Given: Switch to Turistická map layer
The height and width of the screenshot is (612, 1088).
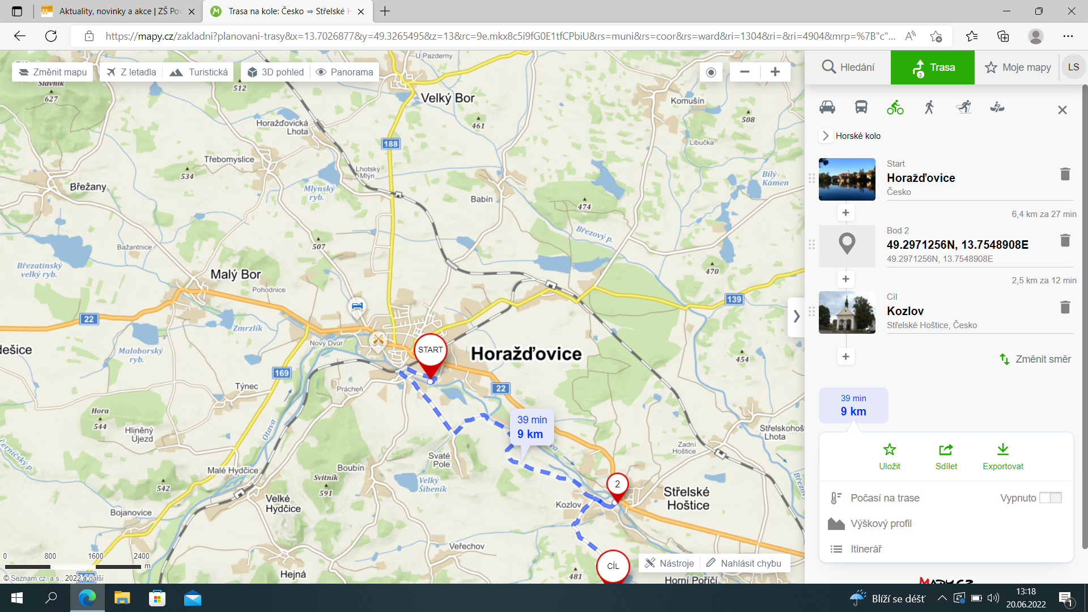Looking at the screenshot, I should pos(198,72).
